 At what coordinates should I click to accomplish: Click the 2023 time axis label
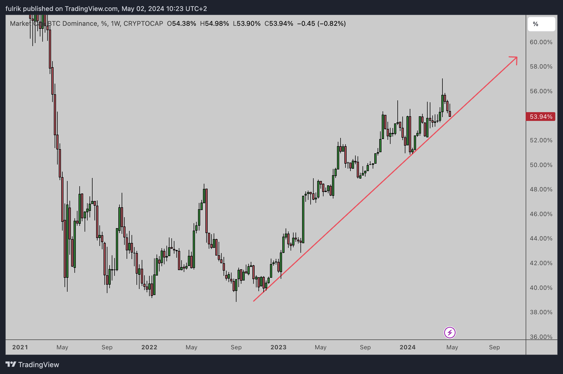pyautogui.click(x=278, y=347)
